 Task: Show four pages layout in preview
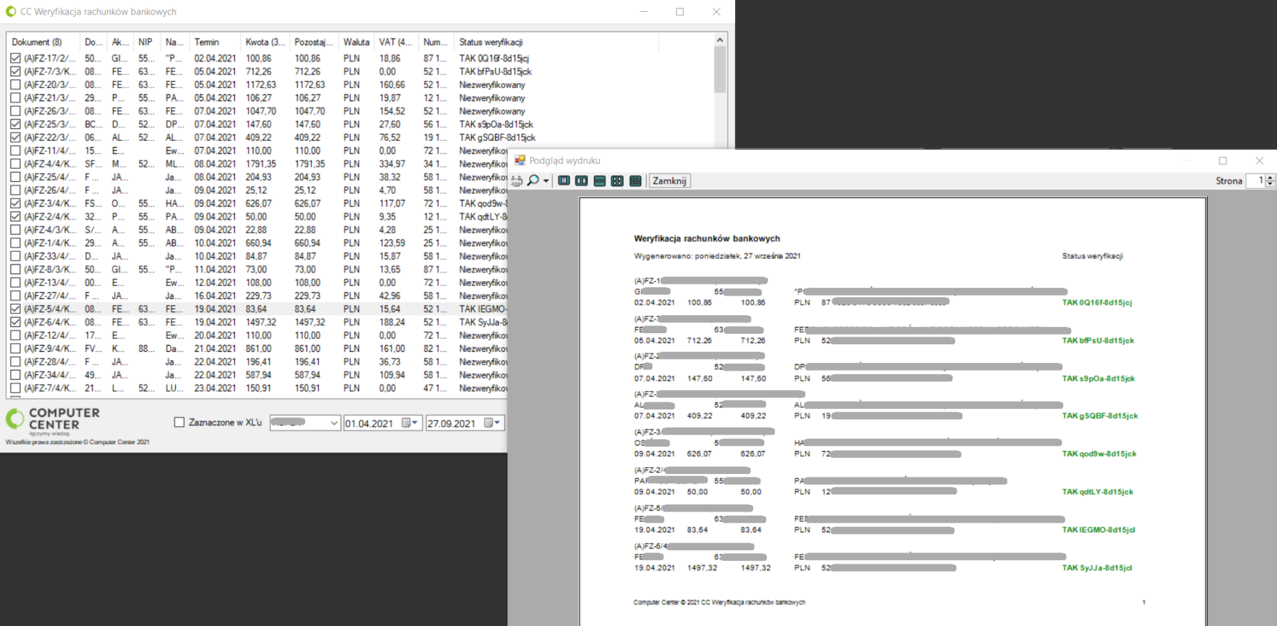[617, 180]
